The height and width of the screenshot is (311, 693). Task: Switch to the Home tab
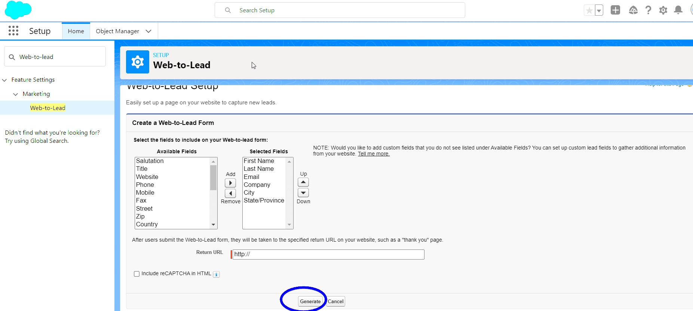point(76,31)
